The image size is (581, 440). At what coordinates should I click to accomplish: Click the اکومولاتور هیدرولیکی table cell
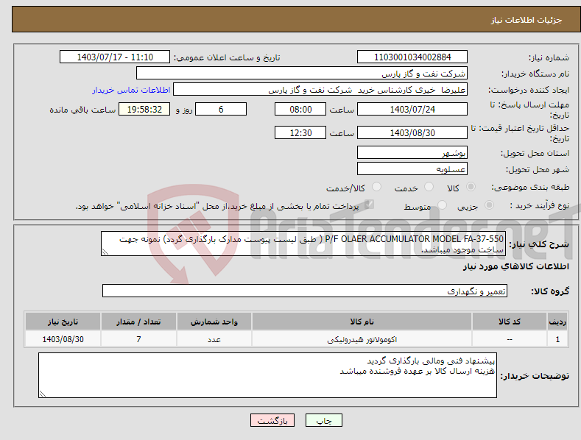click(x=362, y=339)
